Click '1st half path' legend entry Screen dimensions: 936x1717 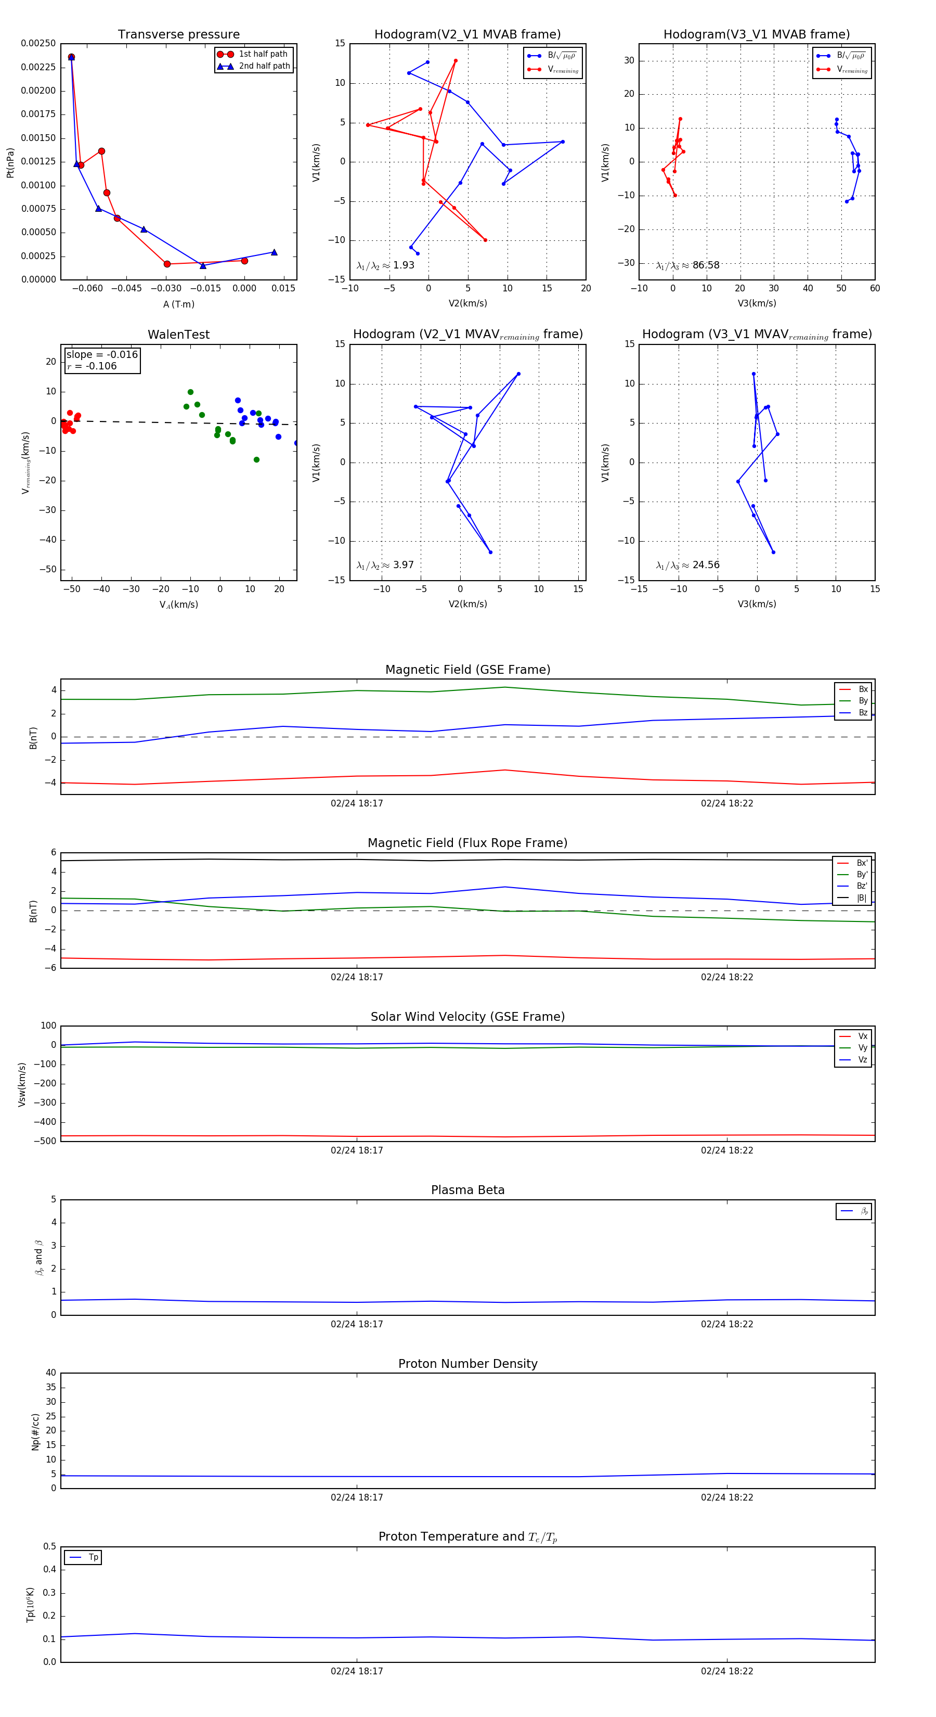(253, 54)
